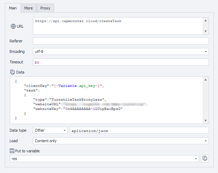Click the Data label's copy icon

coord(12,72)
